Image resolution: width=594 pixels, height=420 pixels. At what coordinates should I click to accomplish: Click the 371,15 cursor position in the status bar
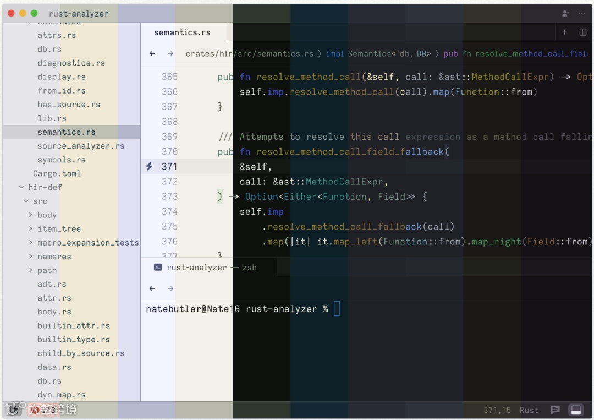coord(497,410)
